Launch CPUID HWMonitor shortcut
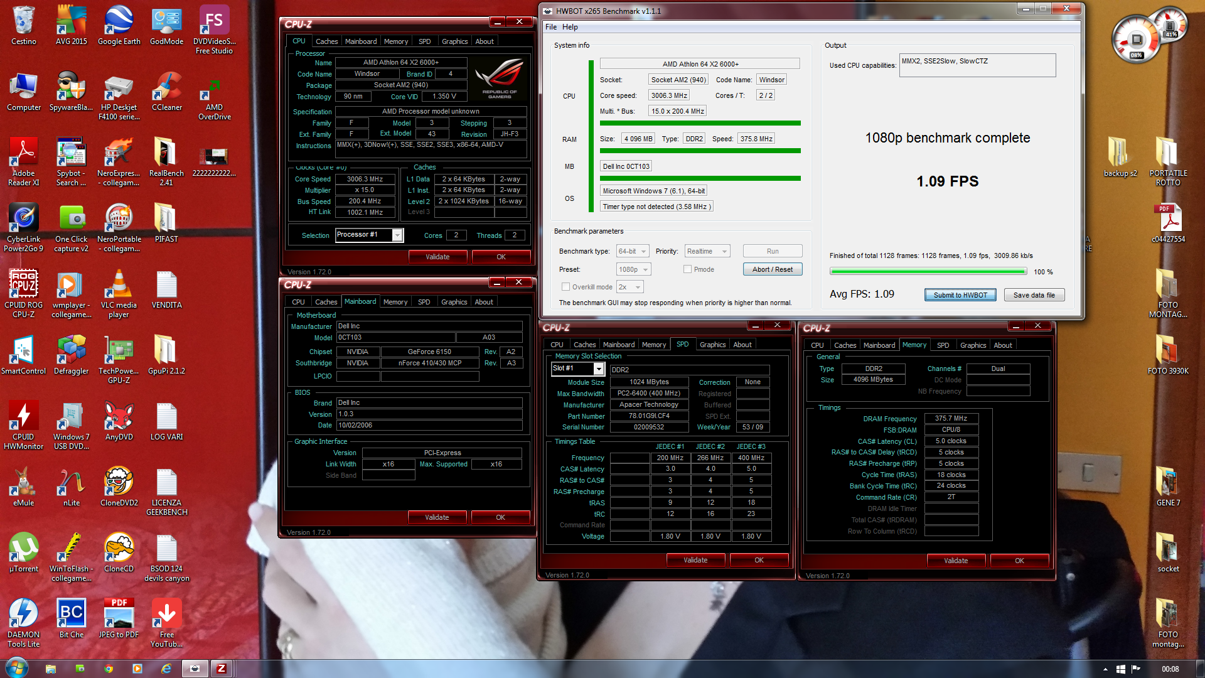Viewport: 1205px width, 678px height. pyautogui.click(x=23, y=426)
